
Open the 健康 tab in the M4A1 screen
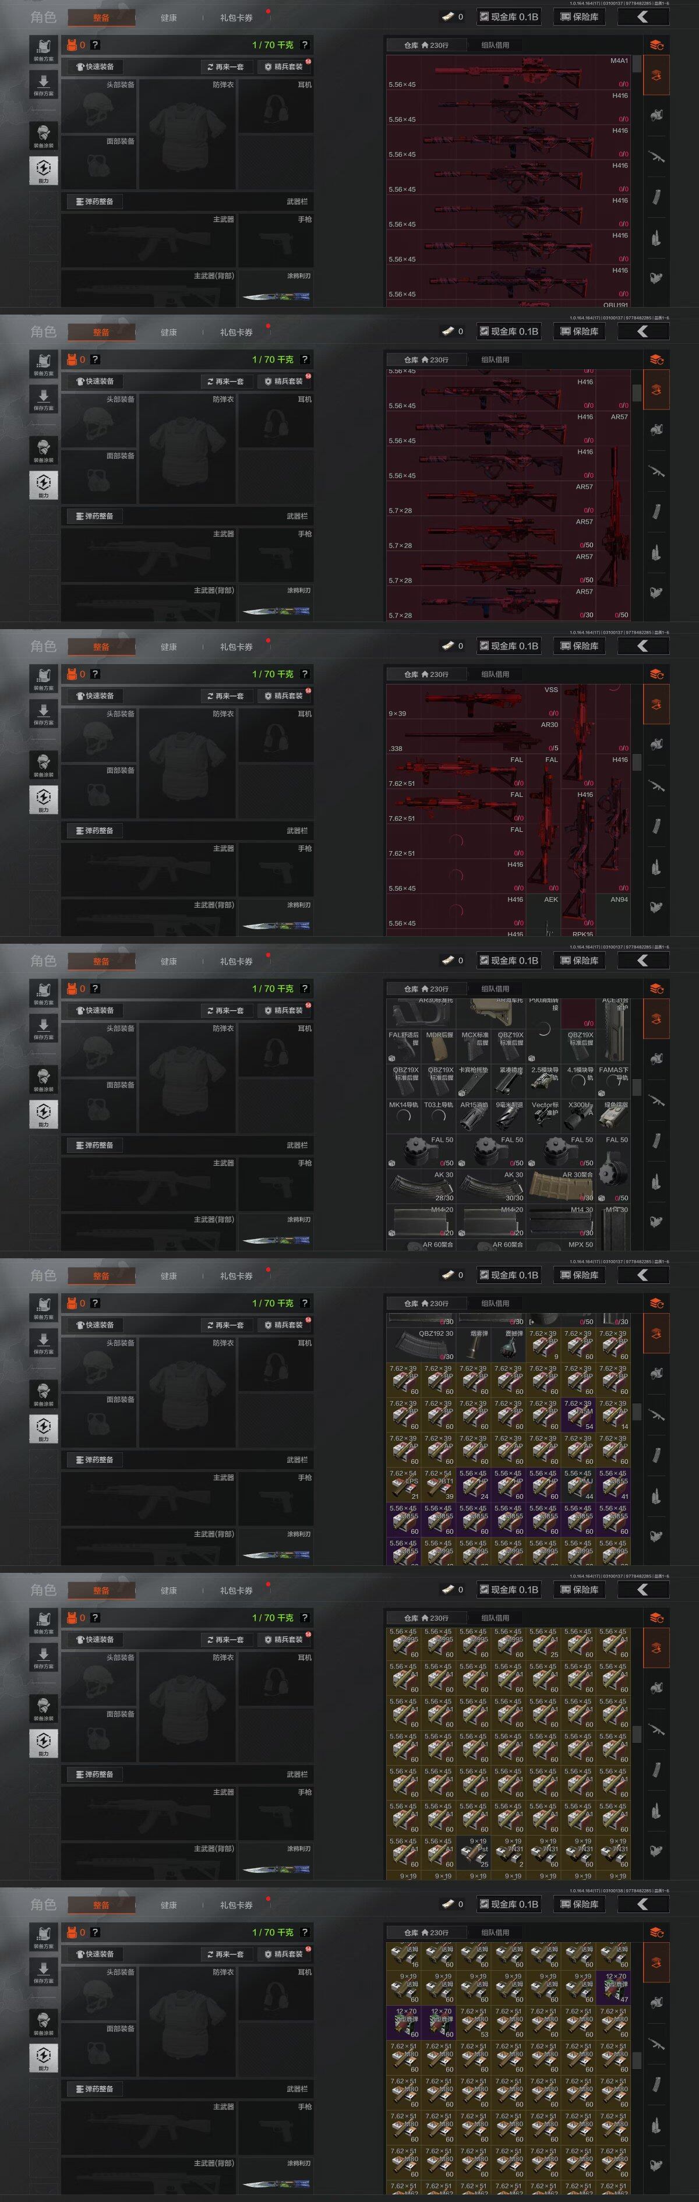[169, 17]
